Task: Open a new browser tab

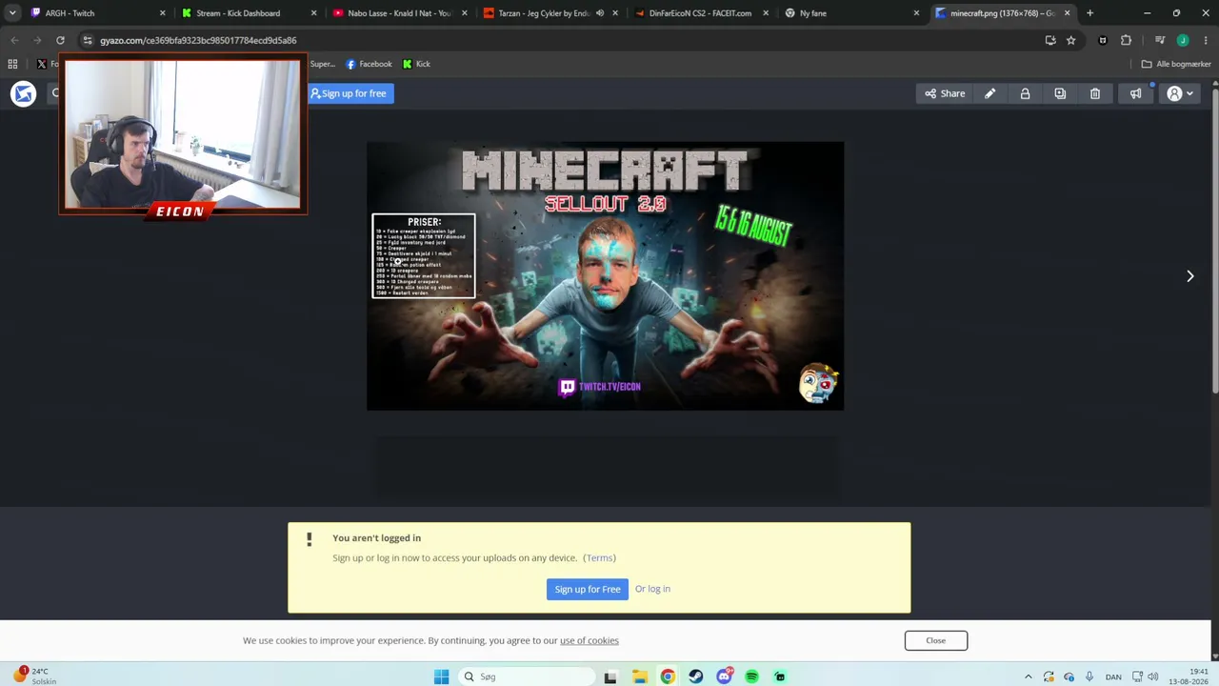Action: (x=1089, y=13)
